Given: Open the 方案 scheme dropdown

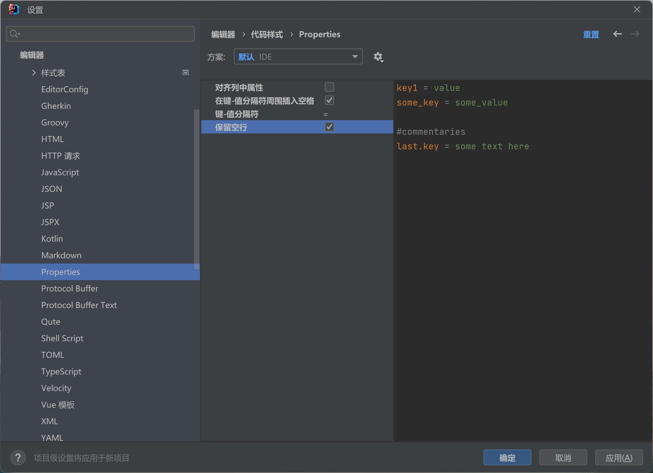Looking at the screenshot, I should click(298, 57).
